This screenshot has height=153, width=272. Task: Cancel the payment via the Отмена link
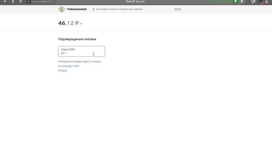[62, 71]
